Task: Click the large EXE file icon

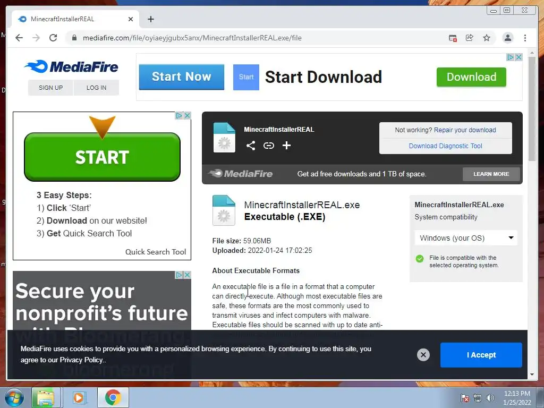Action: tap(224, 210)
